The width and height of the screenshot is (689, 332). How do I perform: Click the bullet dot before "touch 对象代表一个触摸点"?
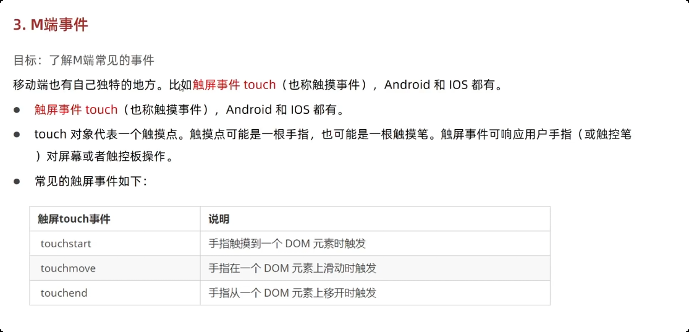click(x=17, y=134)
